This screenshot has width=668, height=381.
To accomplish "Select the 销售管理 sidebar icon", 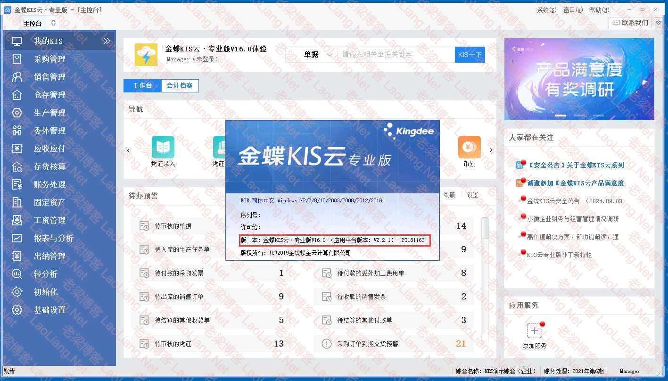I will 17,77.
